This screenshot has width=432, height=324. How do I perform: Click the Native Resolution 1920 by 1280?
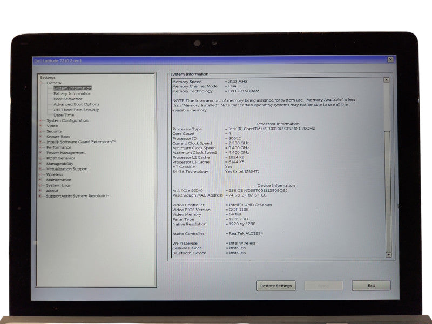(242, 224)
